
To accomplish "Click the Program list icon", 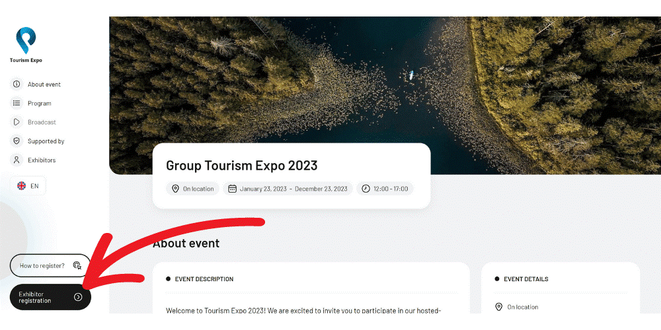I will [17, 103].
